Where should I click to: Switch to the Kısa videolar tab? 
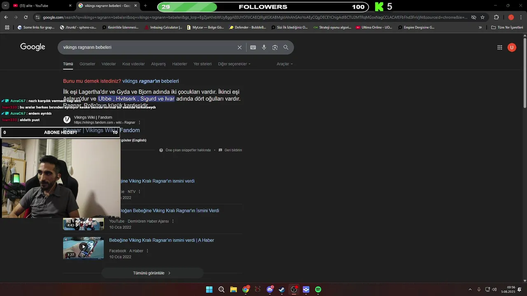click(x=133, y=64)
